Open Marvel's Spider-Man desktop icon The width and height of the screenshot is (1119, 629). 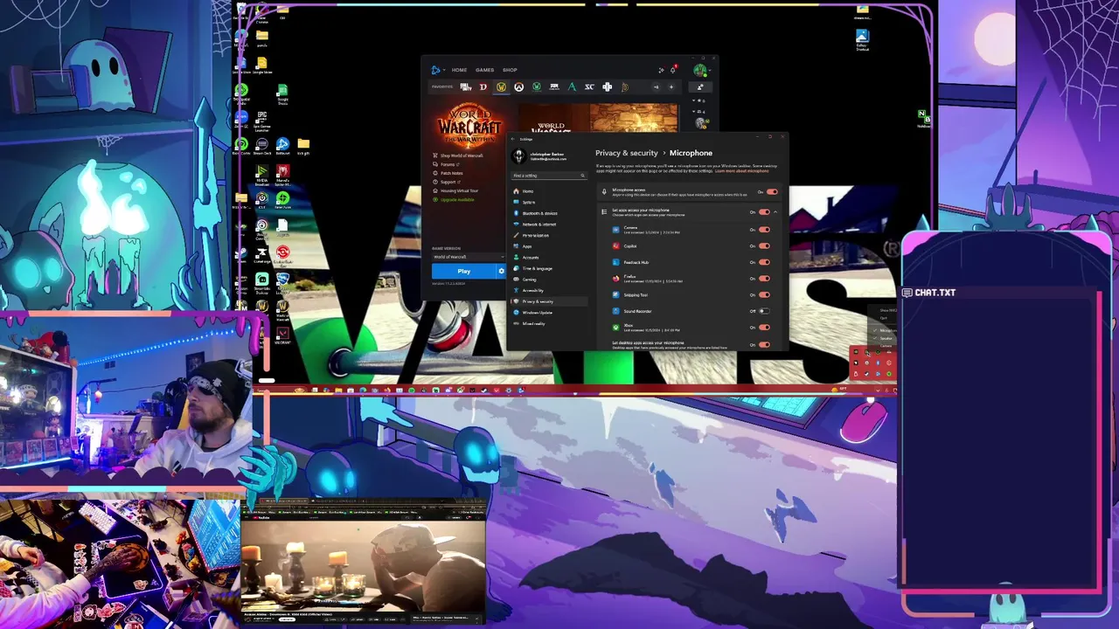(x=282, y=173)
